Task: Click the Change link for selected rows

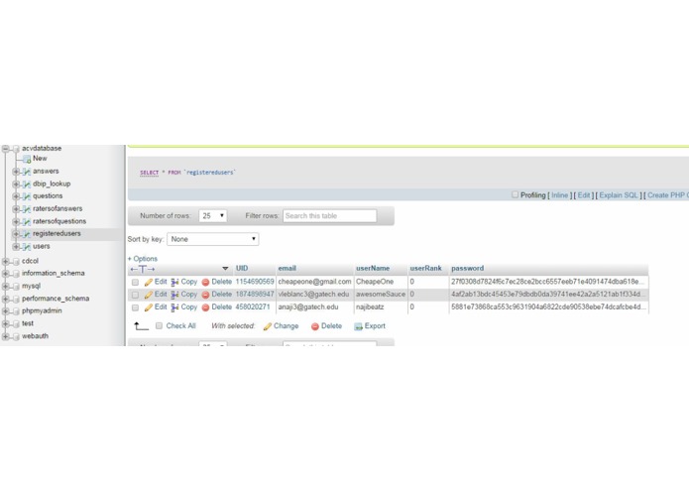Action: coord(287,326)
